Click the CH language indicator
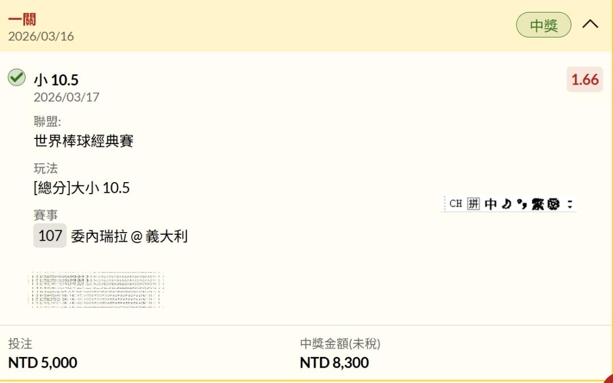 coord(455,204)
